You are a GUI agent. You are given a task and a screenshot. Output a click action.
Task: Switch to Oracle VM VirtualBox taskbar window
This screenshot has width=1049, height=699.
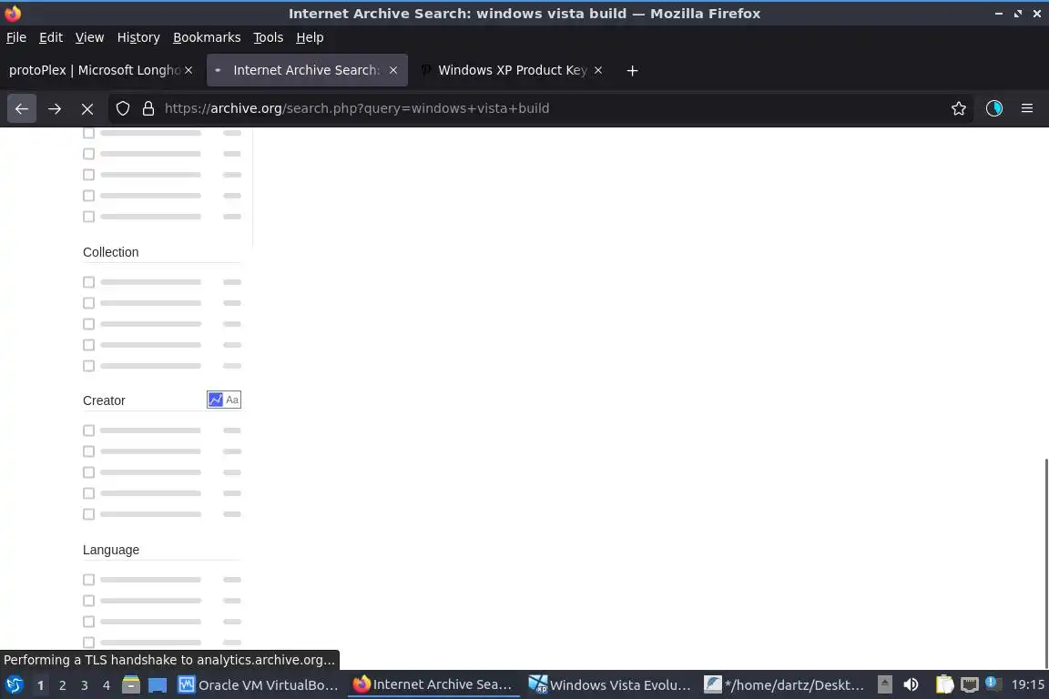pyautogui.click(x=259, y=685)
